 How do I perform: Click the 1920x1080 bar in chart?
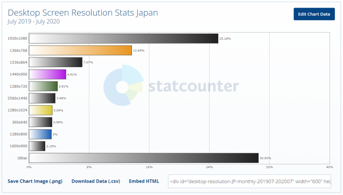pos(123,38)
